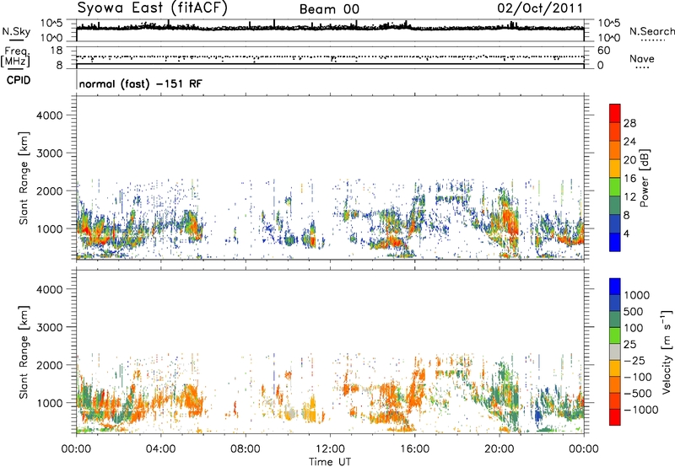This screenshot has width=675, height=467.
Task: Click the '12:00' time axis label
Action: point(330,449)
